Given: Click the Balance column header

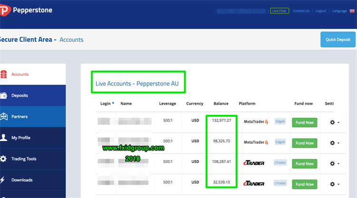Looking at the screenshot, I should click(221, 104).
